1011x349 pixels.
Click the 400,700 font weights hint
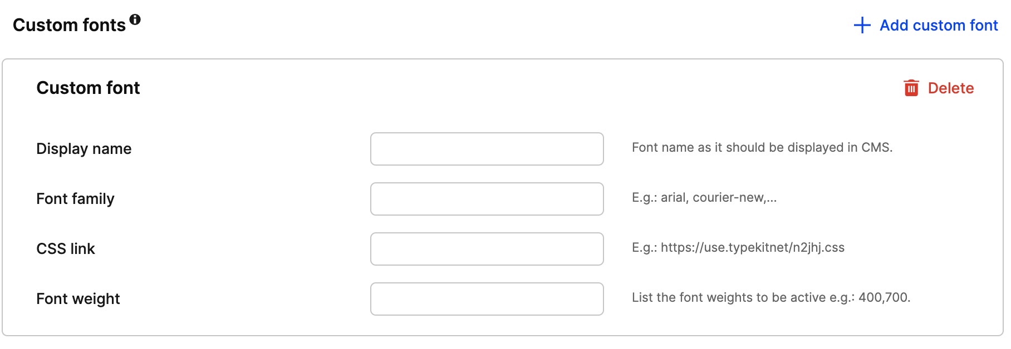pyautogui.click(x=771, y=297)
